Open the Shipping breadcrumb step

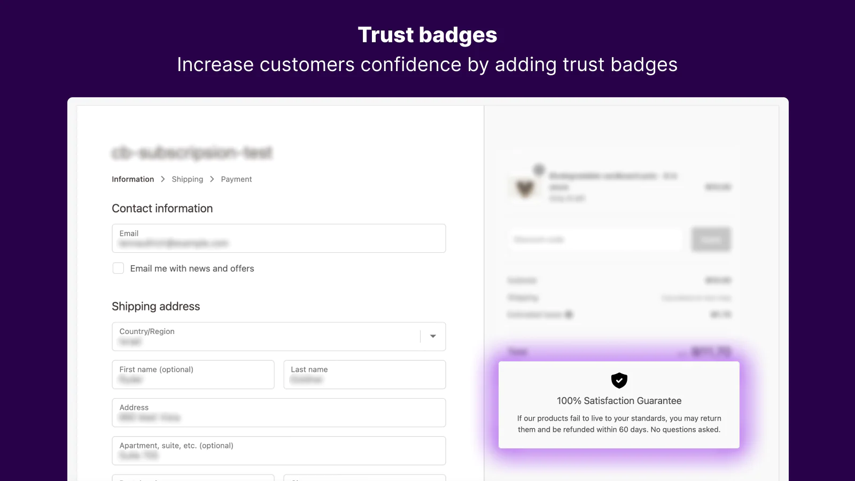pos(187,179)
